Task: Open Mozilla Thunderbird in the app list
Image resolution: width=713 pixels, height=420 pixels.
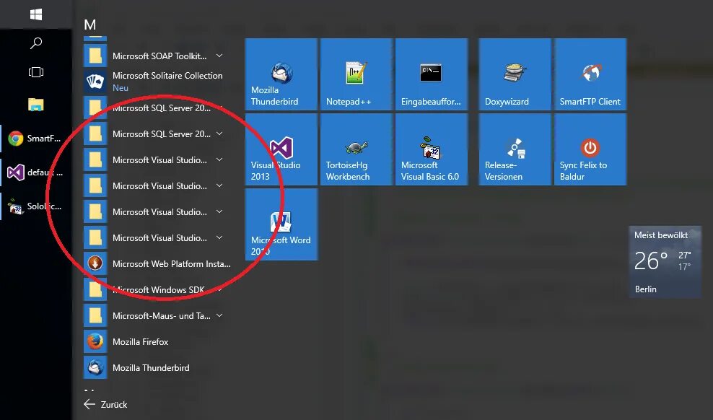Action: pyautogui.click(x=157, y=367)
